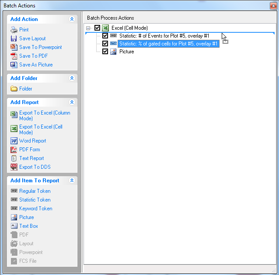Uncheck the Picture row checkbox
The height and width of the screenshot is (275, 279).
(x=105, y=52)
